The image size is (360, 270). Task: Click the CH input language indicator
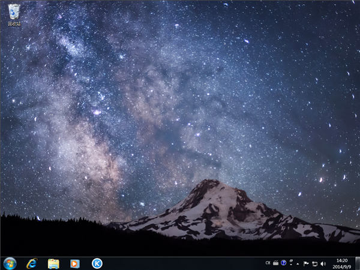point(268,263)
